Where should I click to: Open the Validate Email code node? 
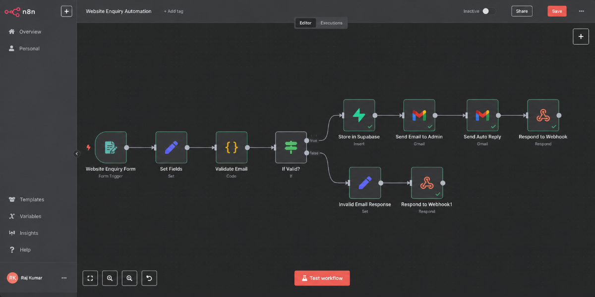tap(232, 147)
